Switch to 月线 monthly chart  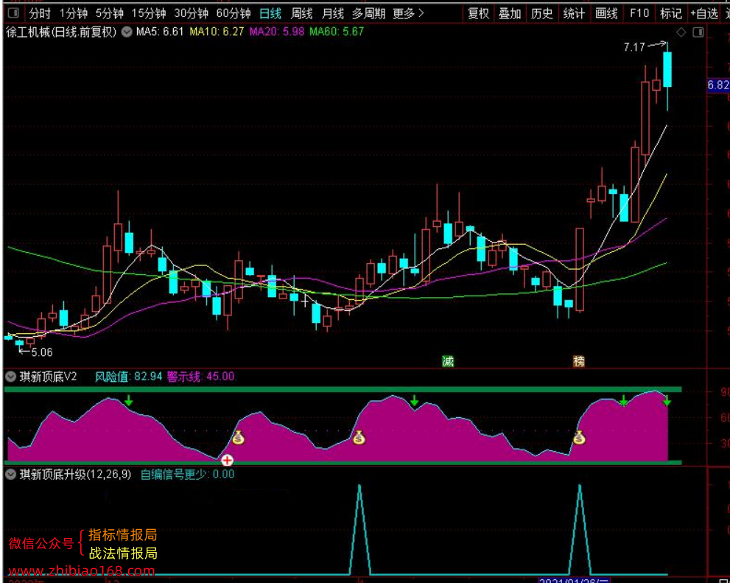[333, 13]
